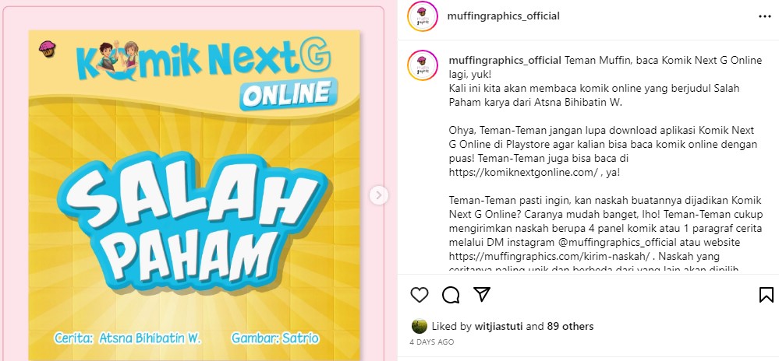Go to next slide with carousel arrow
The width and height of the screenshot is (779, 361).
pos(378,195)
